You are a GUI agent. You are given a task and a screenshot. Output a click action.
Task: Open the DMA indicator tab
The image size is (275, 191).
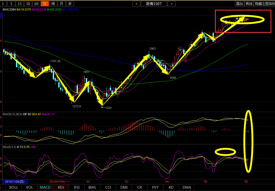click(187, 187)
